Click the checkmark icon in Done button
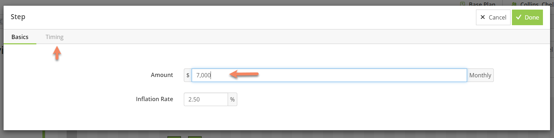The width and height of the screenshot is (554, 138). (519, 17)
